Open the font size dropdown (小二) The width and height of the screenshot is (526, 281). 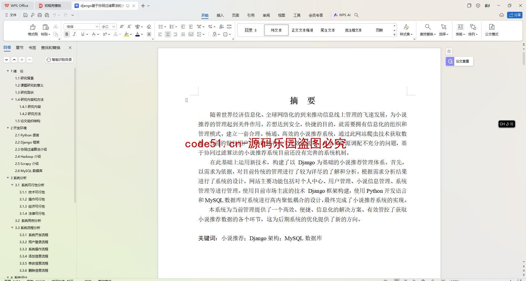click(113, 27)
